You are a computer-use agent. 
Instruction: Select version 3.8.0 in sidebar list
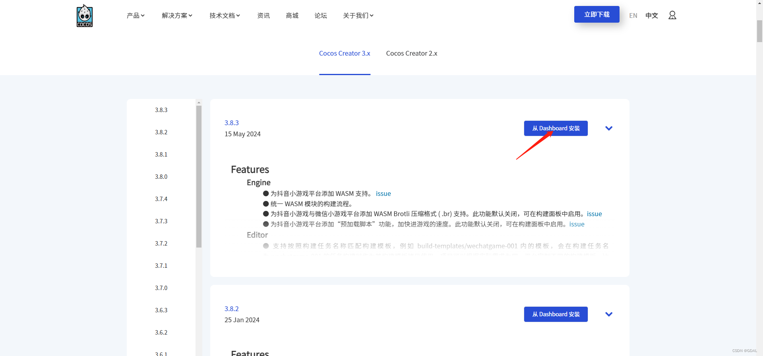161,177
